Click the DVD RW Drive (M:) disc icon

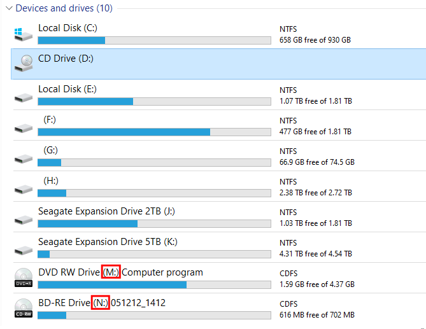(24, 277)
